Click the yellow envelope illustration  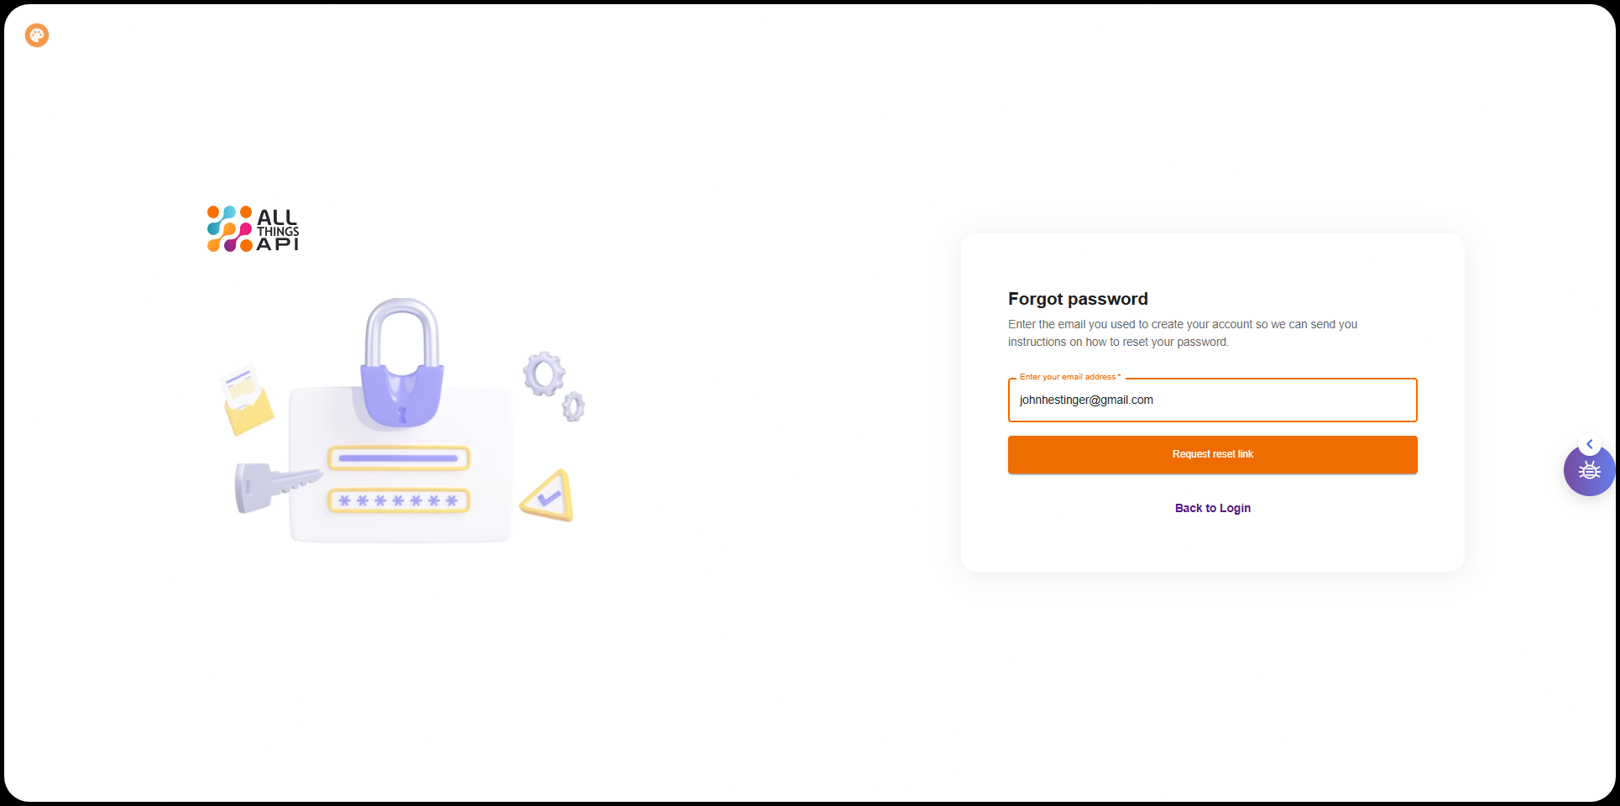click(x=248, y=401)
